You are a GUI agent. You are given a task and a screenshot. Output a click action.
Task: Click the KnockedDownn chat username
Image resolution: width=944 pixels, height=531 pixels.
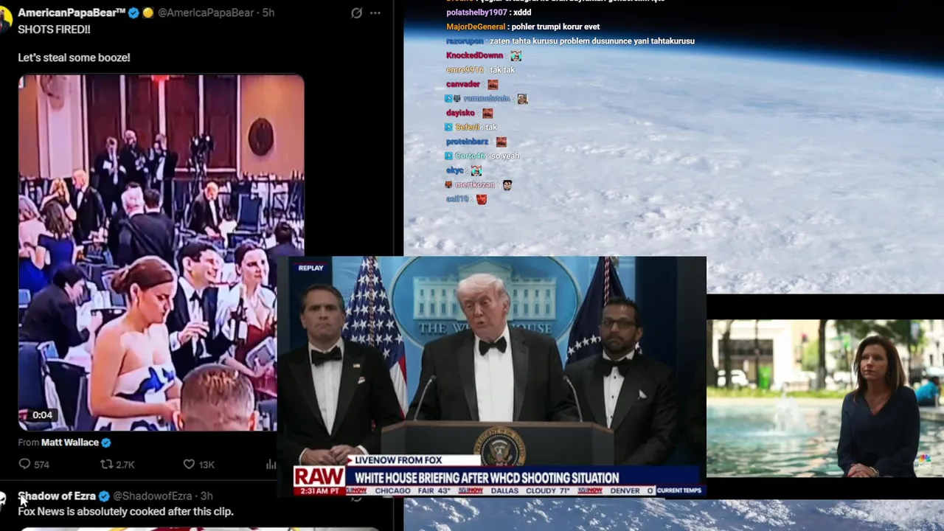click(x=474, y=55)
